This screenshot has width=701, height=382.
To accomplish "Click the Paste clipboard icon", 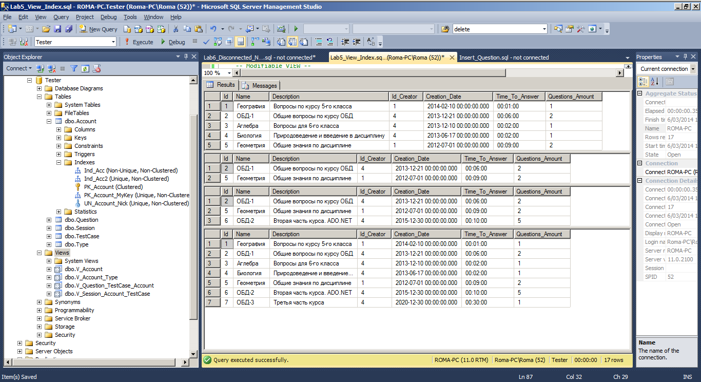I will (198, 29).
